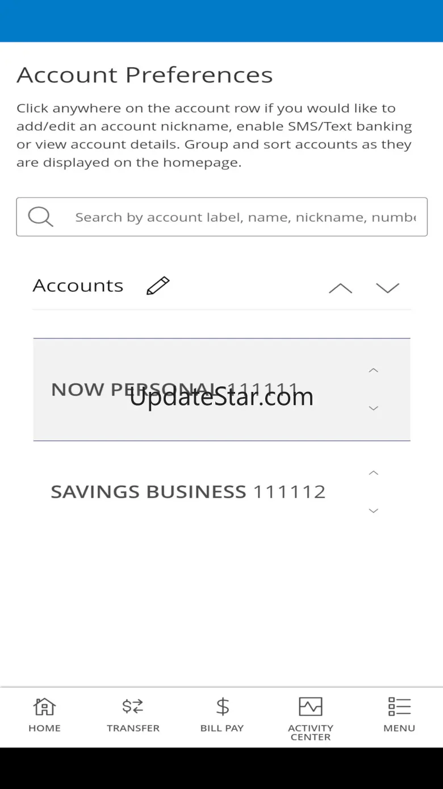Open Home from the bottom navigation
The width and height of the screenshot is (443, 789).
[x=44, y=707]
